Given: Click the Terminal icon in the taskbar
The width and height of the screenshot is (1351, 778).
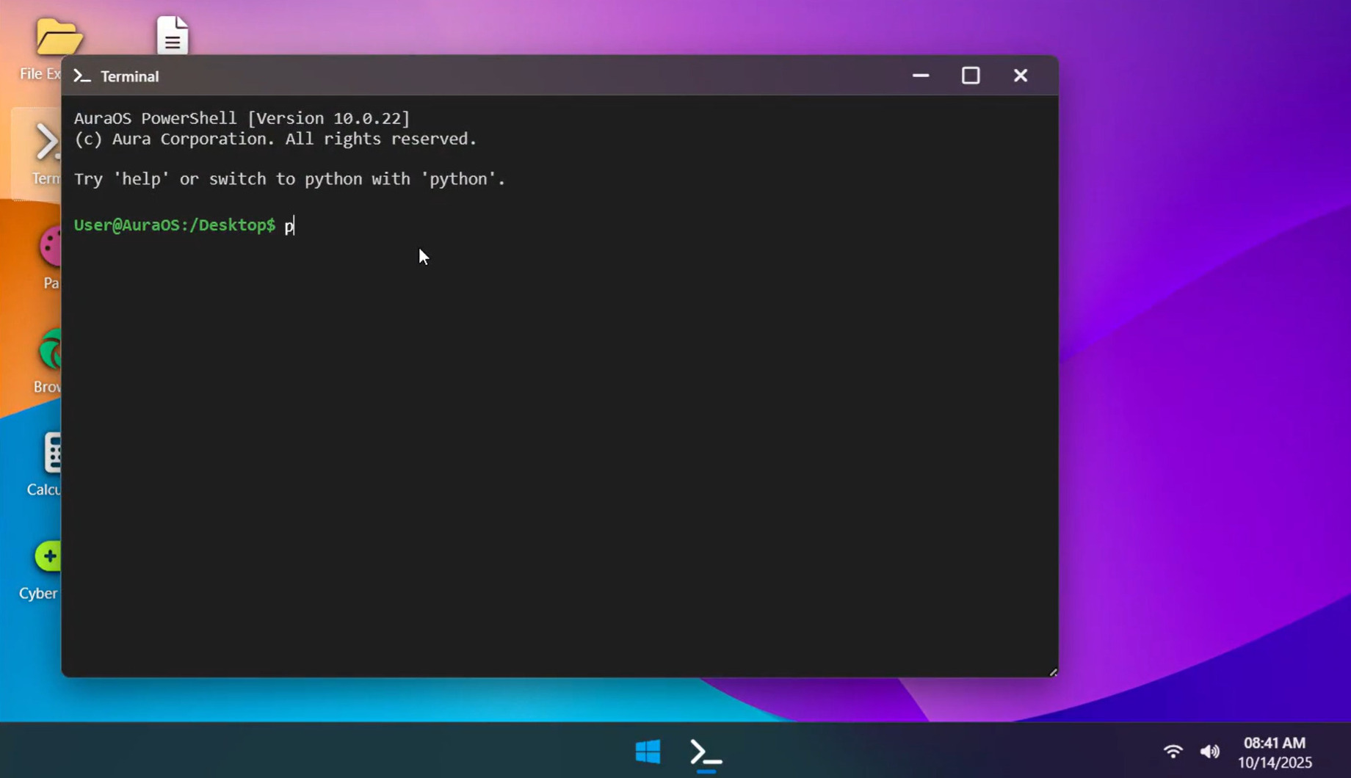Looking at the screenshot, I should pyautogui.click(x=706, y=753).
